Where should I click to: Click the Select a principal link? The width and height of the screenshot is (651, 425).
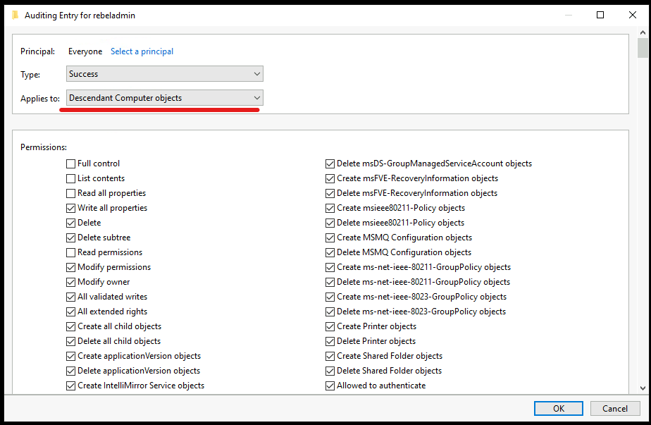click(142, 51)
